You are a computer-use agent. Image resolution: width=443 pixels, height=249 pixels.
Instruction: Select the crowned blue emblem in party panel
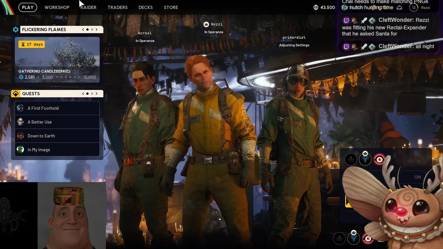[x=365, y=158]
